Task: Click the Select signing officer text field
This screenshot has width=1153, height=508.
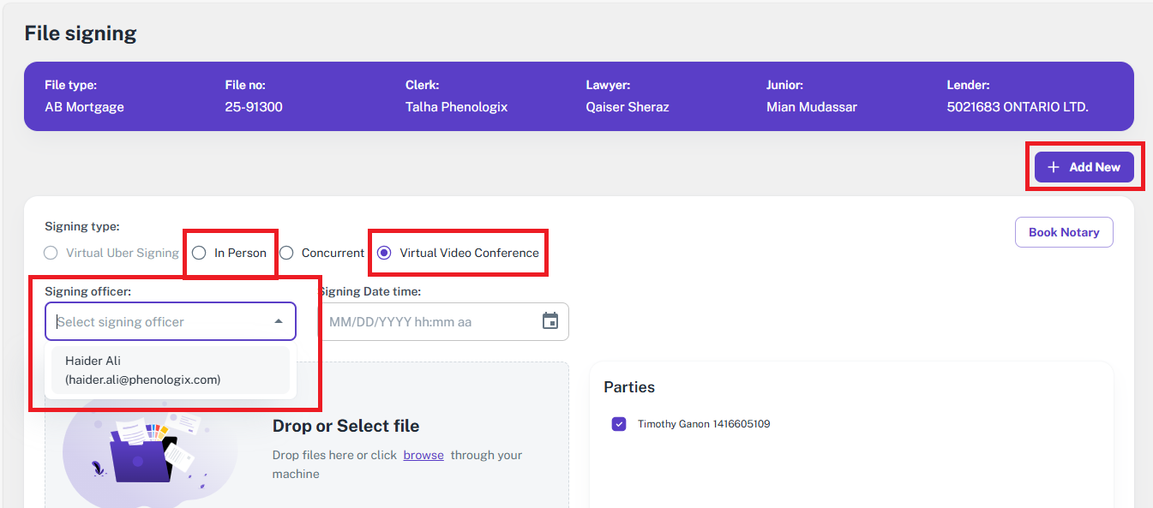Action: coord(159,322)
